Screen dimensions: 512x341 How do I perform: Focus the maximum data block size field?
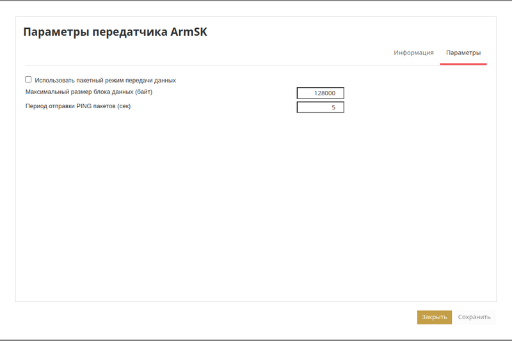coord(321,93)
